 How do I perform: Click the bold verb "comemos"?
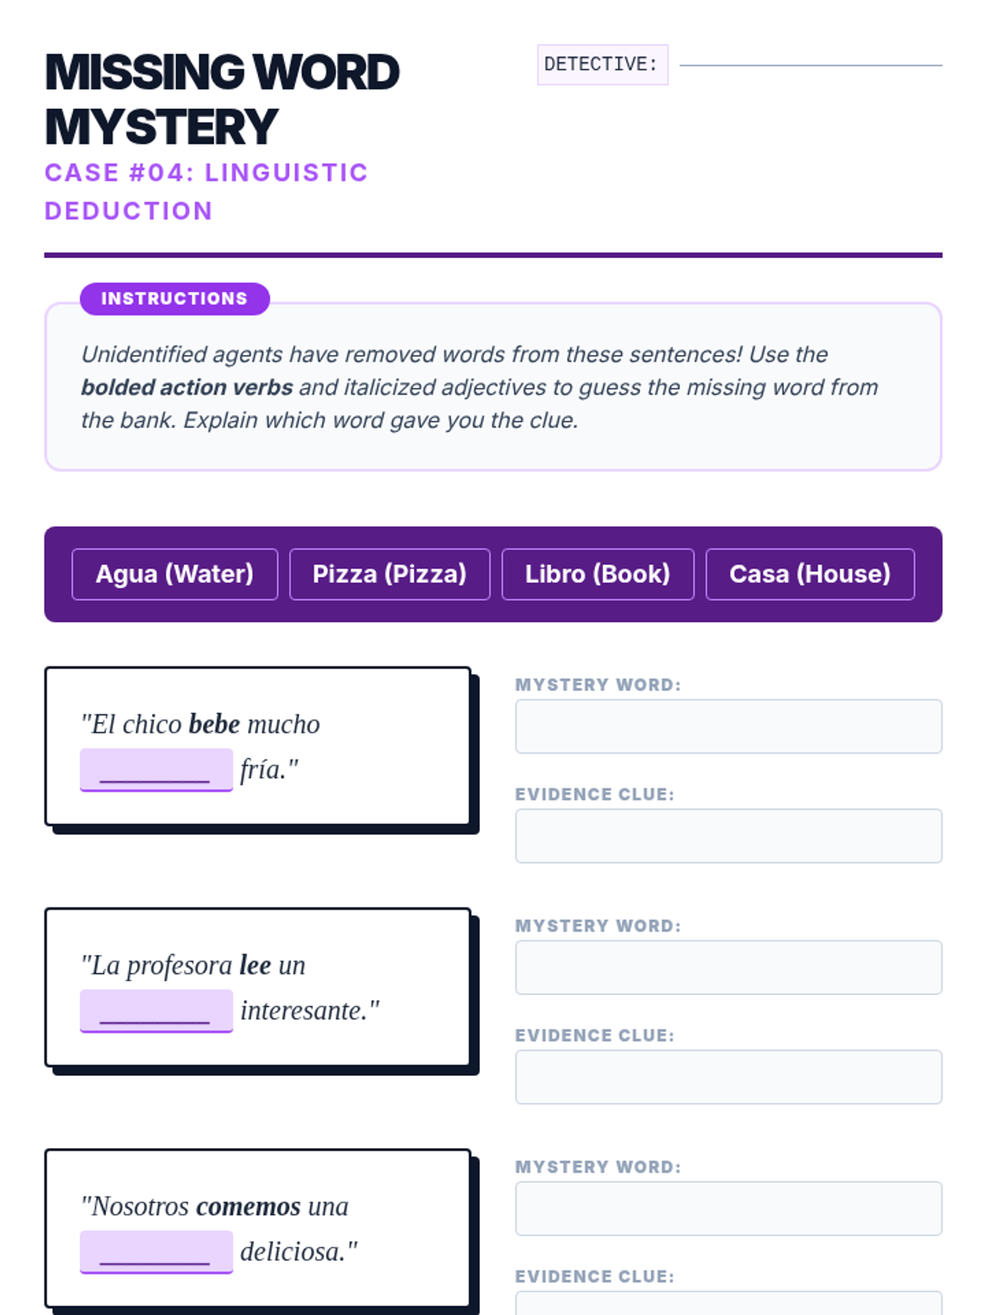pyautogui.click(x=248, y=1207)
